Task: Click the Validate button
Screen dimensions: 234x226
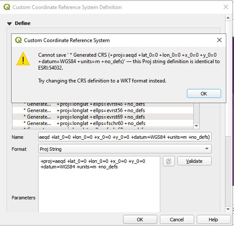Action: click(194, 161)
